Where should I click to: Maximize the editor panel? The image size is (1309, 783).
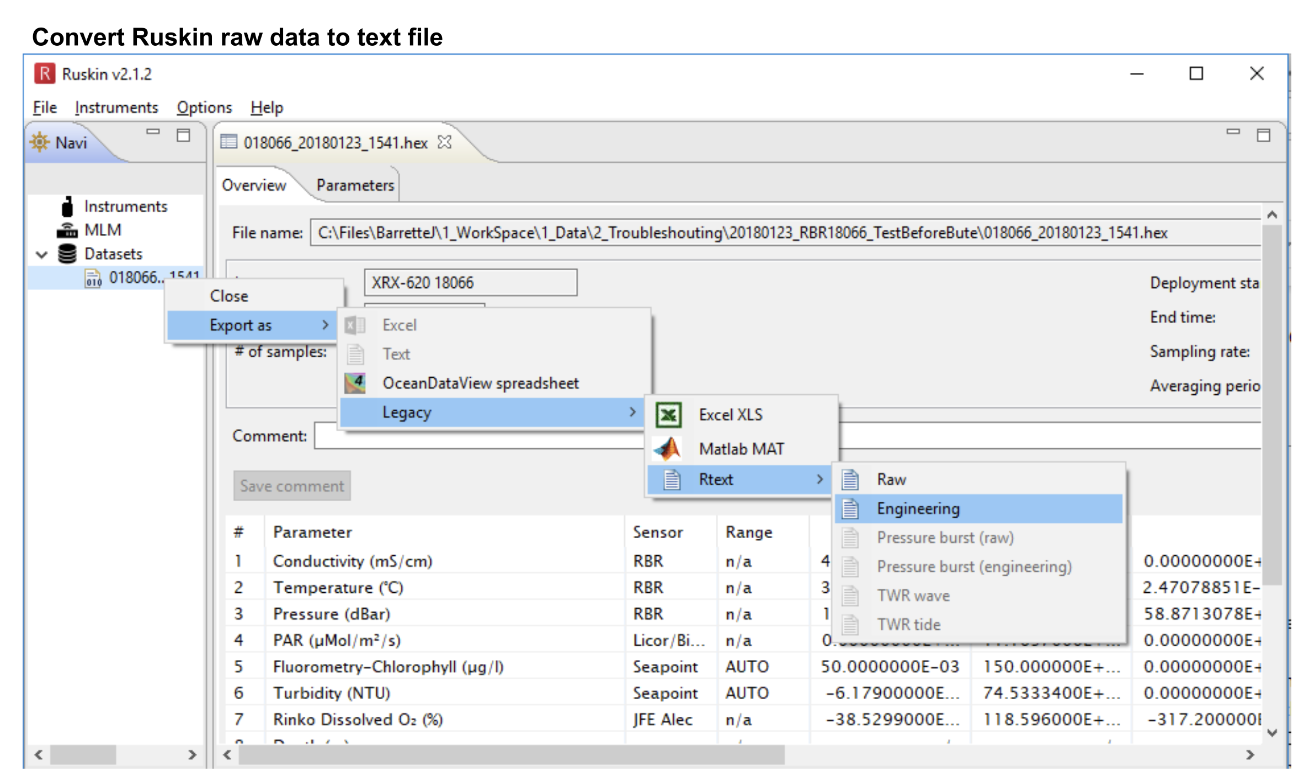coord(1263,135)
